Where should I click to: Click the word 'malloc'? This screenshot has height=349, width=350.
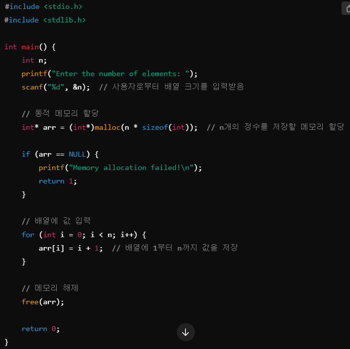(107, 127)
